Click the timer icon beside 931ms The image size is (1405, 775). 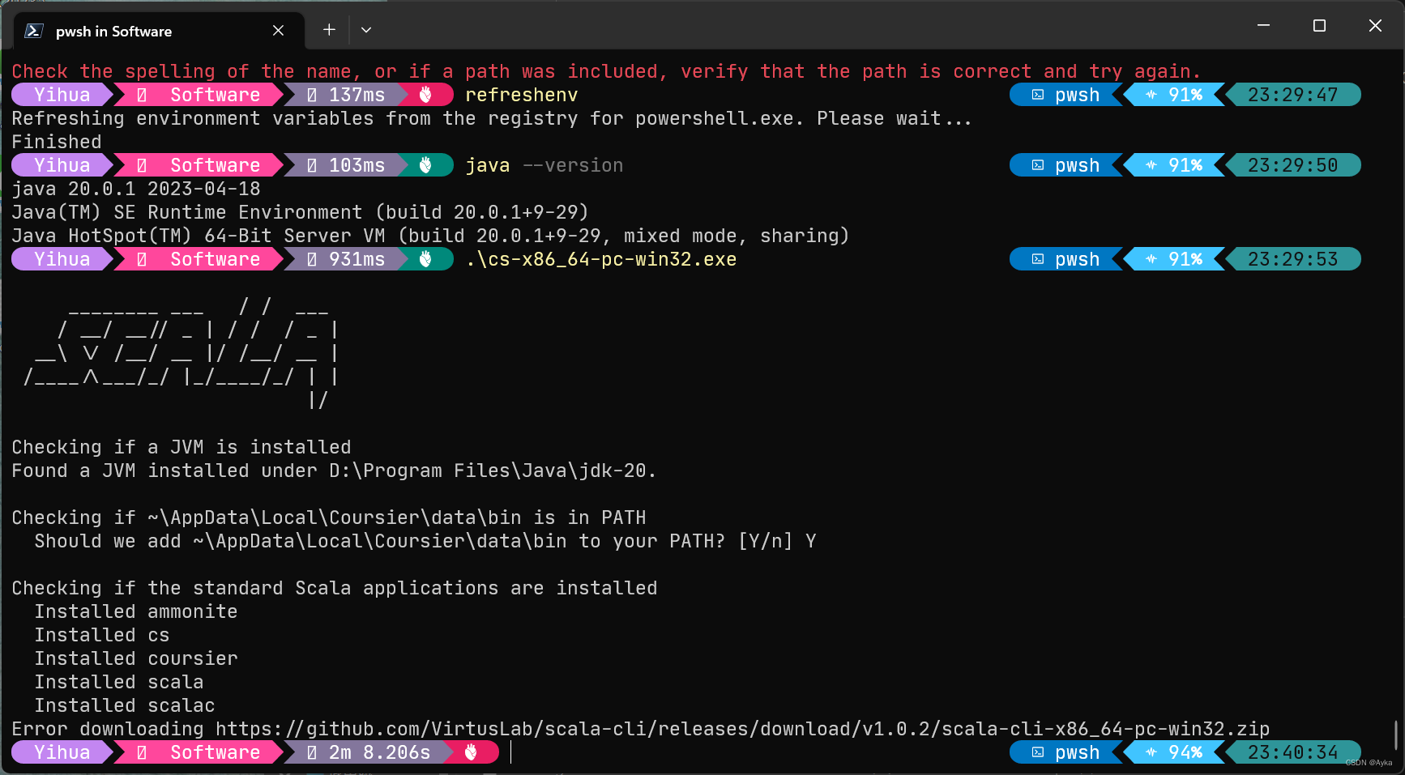[x=312, y=259]
